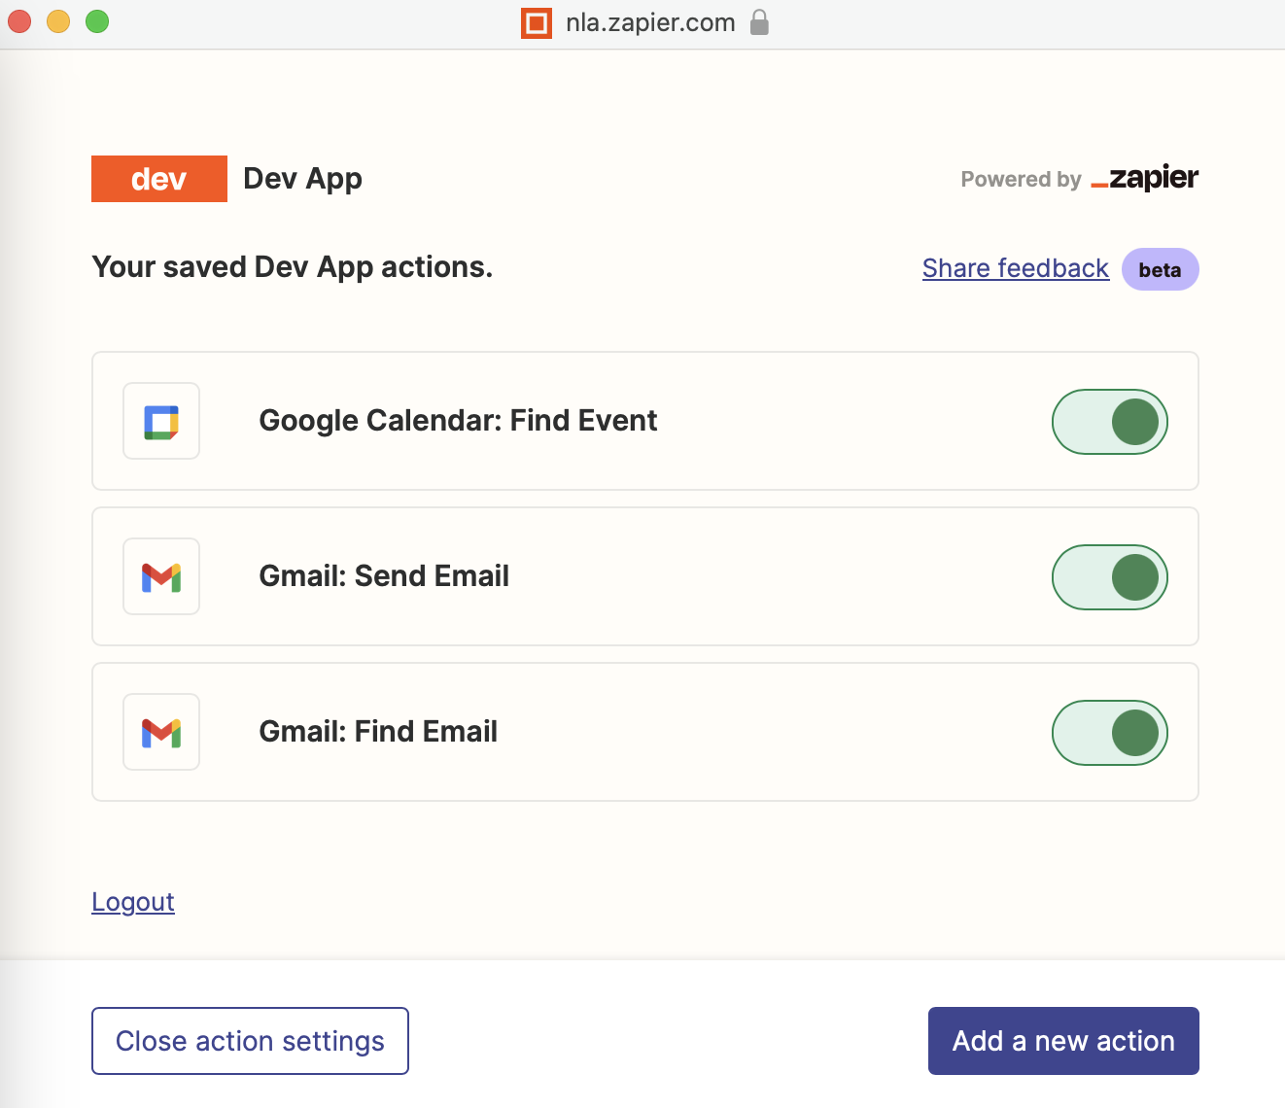Click the Close action settings button
Viewport: 1285px width, 1108px height.
point(250,1041)
